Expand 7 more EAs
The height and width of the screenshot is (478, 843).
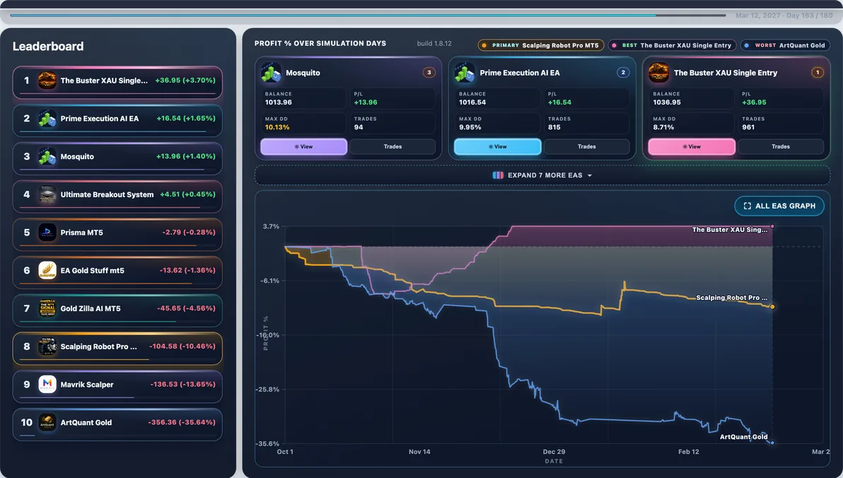(x=542, y=175)
